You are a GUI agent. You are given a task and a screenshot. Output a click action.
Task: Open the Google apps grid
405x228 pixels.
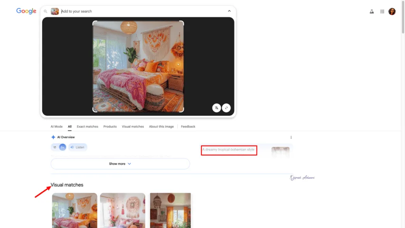coord(382,11)
